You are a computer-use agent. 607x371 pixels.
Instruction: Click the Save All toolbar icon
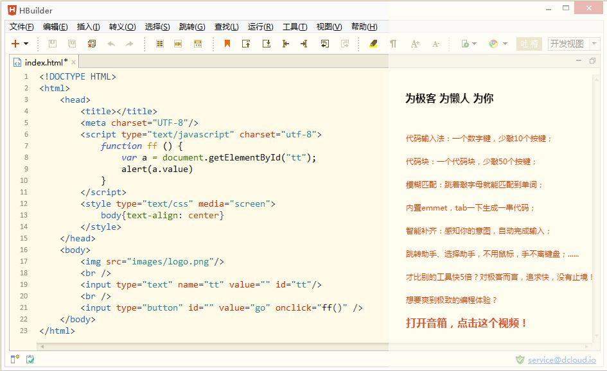pyautogui.click(x=72, y=44)
